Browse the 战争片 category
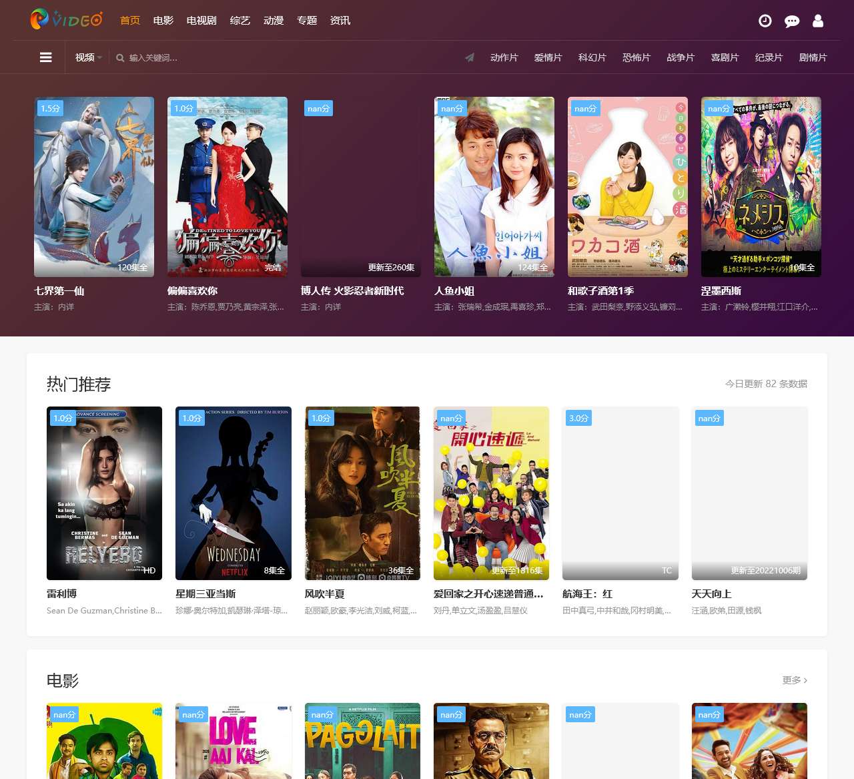Viewport: 854px width, 779px height. [681, 57]
